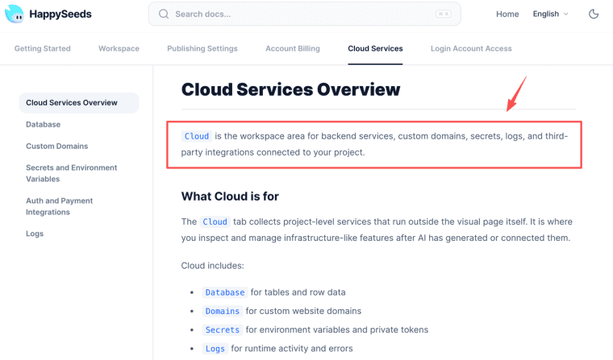Click the Database code tag in list
This screenshot has width=613, height=360.
[225, 292]
